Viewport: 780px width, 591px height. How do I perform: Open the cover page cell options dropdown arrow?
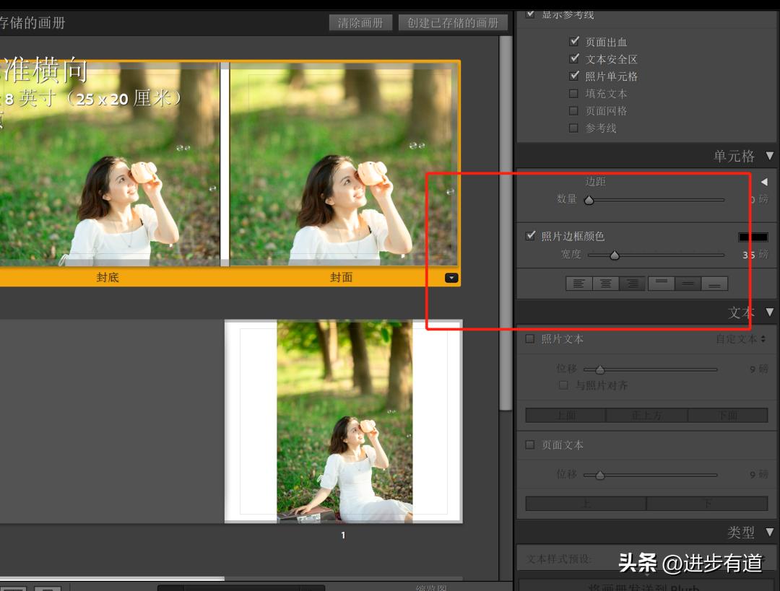click(452, 277)
